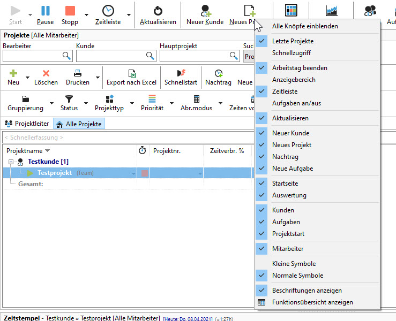Collapse the Testkunde tree node
This screenshot has width=396, height=321.
(x=11, y=162)
